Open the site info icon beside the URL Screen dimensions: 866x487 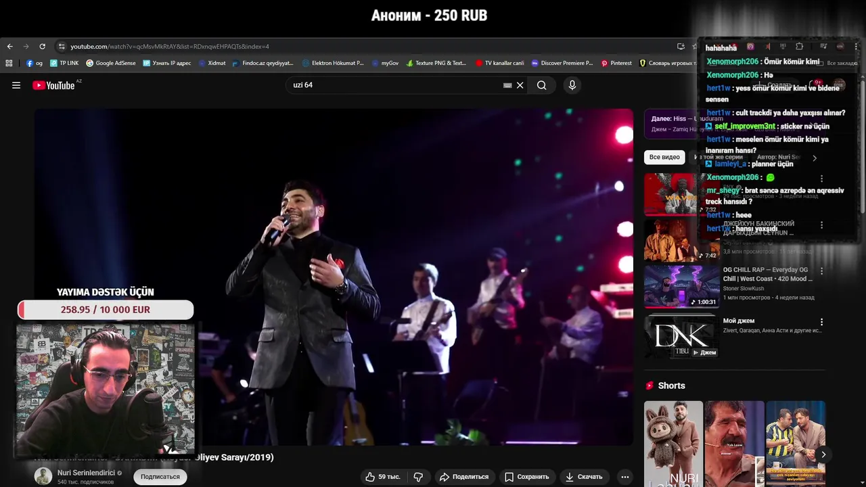pyautogui.click(x=62, y=47)
